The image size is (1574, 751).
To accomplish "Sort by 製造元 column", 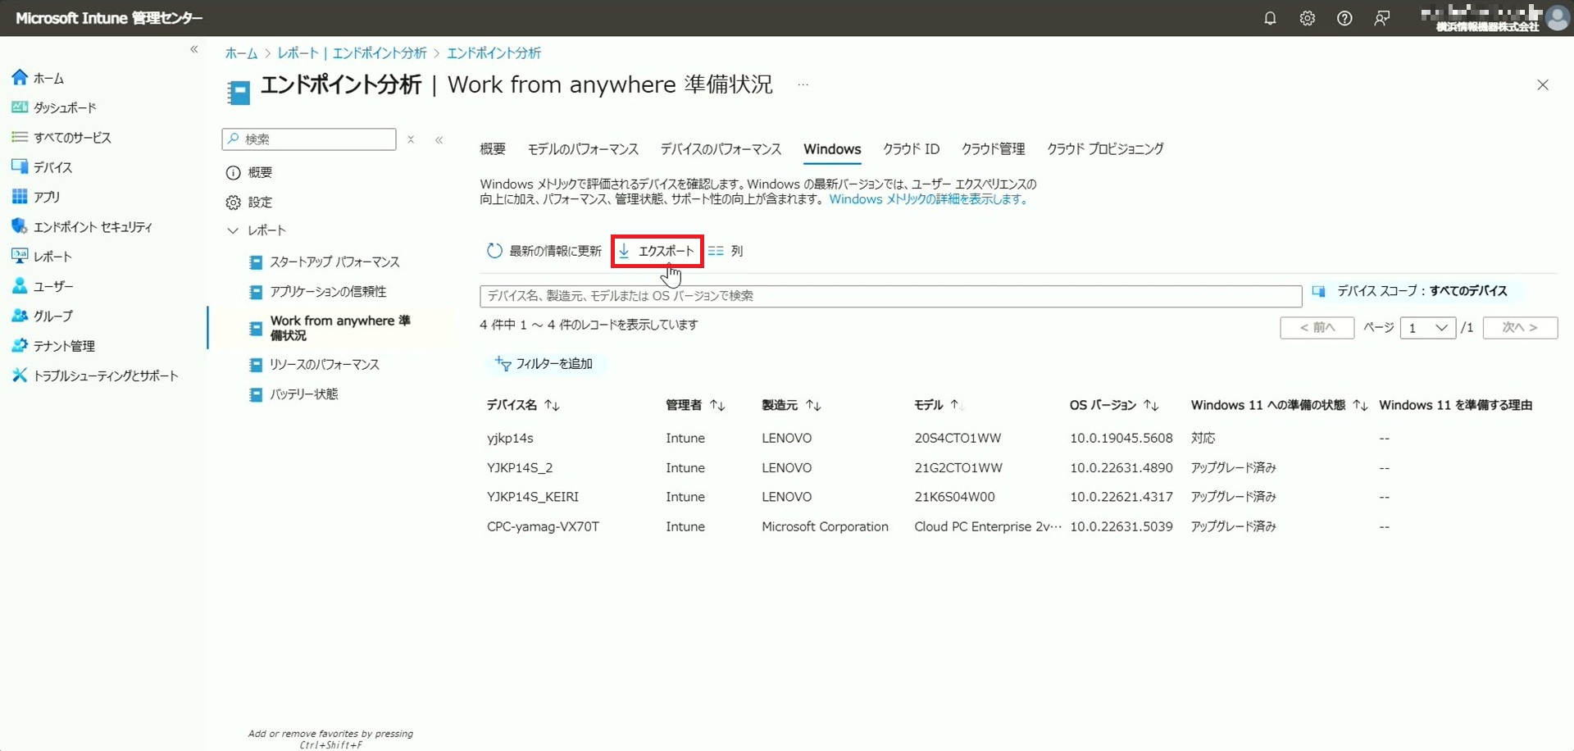I will (791, 405).
